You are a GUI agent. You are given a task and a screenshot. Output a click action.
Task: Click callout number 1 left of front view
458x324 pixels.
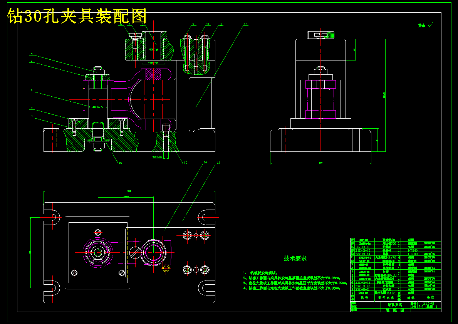32,116
